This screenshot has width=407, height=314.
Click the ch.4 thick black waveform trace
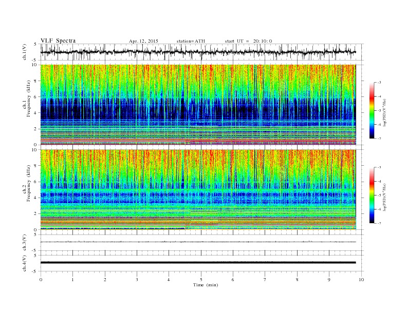click(198, 263)
